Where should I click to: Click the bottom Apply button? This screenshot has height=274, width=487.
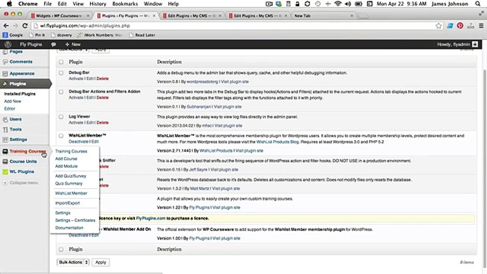pyautogui.click(x=100, y=262)
